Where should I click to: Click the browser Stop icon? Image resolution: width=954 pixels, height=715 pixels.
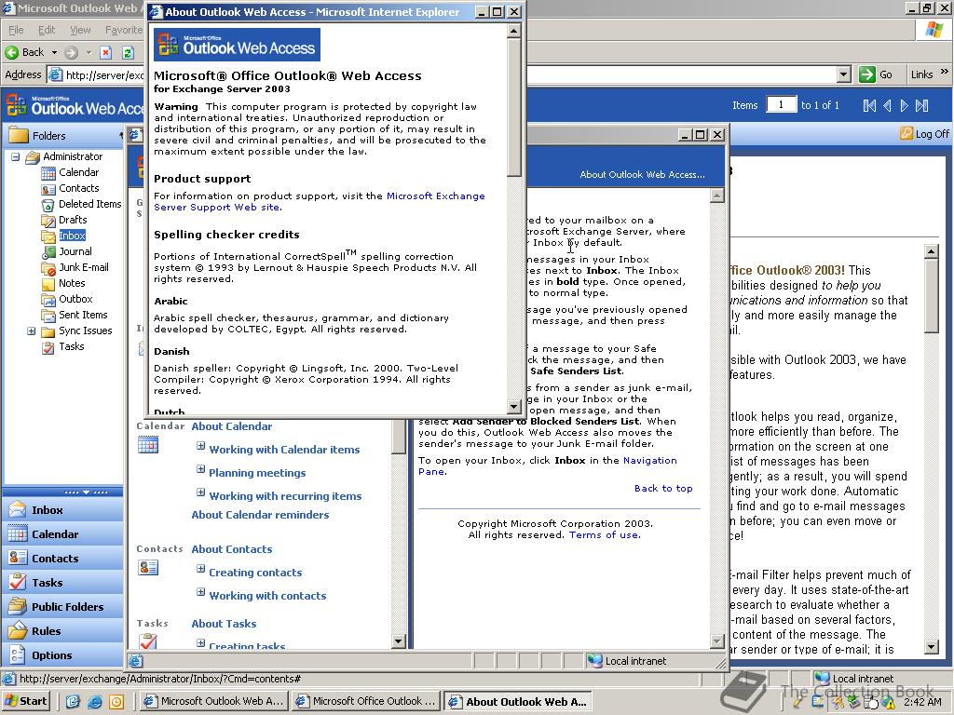[106, 52]
